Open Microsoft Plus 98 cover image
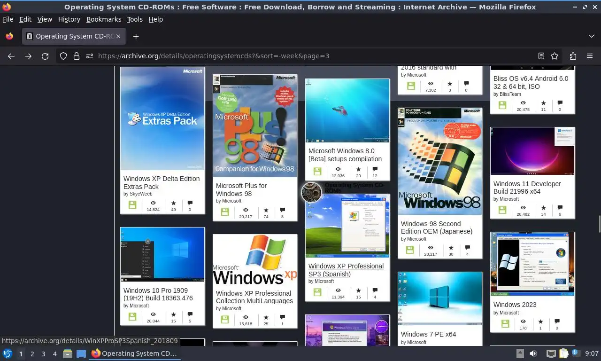This screenshot has height=361, width=601. 255,126
